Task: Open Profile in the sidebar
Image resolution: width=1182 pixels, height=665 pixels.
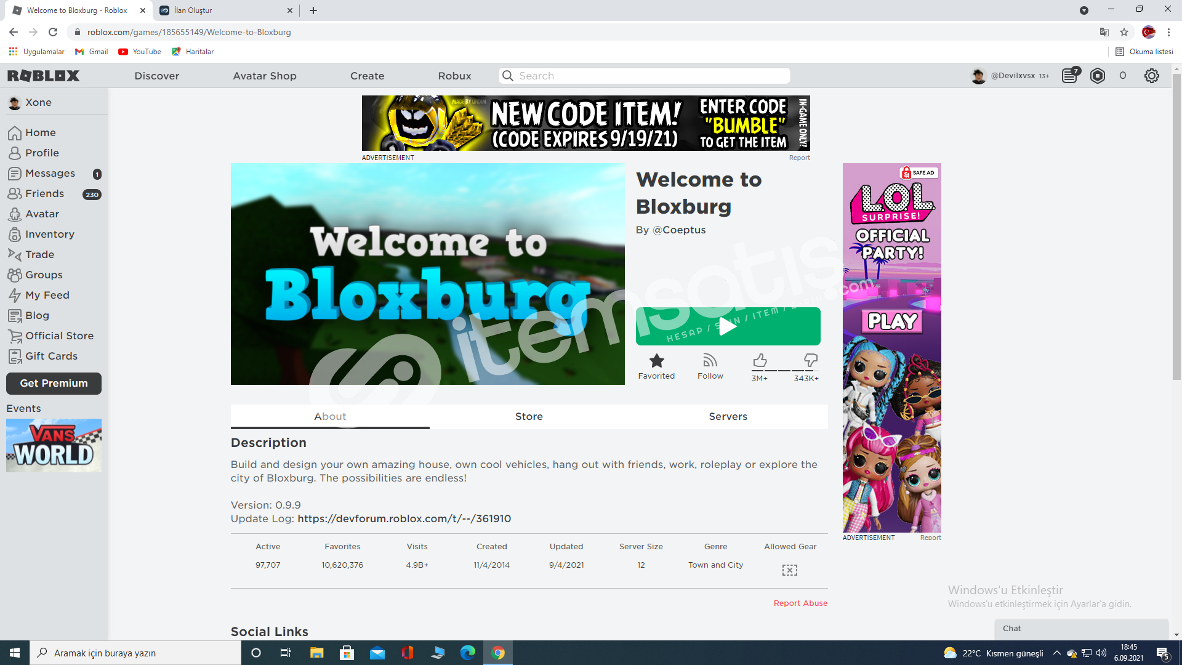Action: 42,153
